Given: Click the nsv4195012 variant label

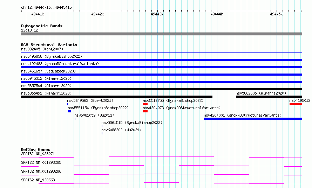Looking at the screenshot, I should tap(300, 100).
